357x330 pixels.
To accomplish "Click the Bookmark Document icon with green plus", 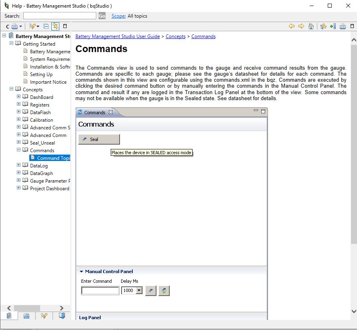I will [333, 26].
